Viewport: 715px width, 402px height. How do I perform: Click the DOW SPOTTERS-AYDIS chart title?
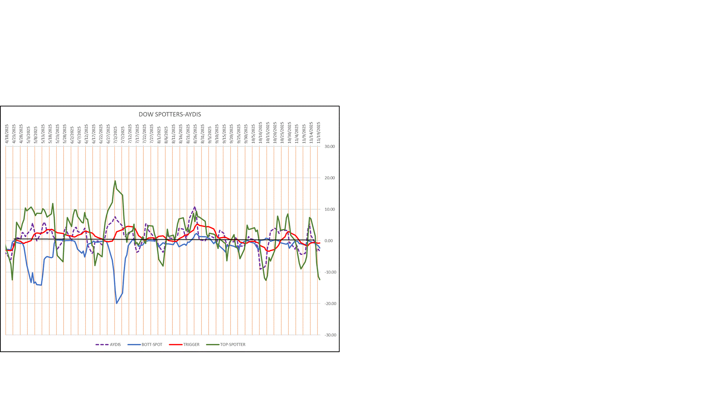click(x=170, y=114)
